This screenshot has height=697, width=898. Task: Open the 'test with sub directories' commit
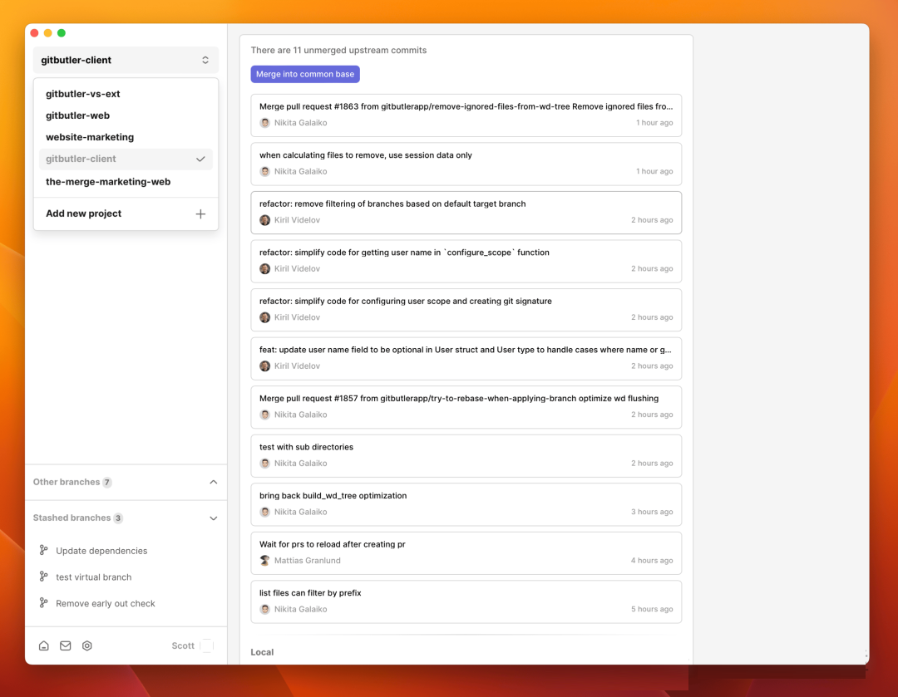[466, 455]
